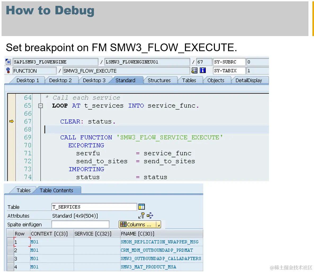Screen dimensions: 314x272
Task: Click the SAPLSMW3_FLOWENGINE program field
Action: click(55, 62)
